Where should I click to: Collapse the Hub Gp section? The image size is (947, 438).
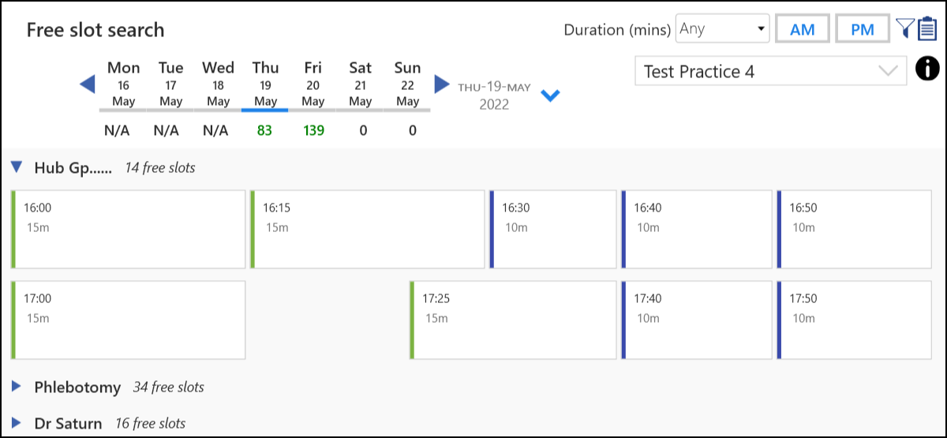17,167
